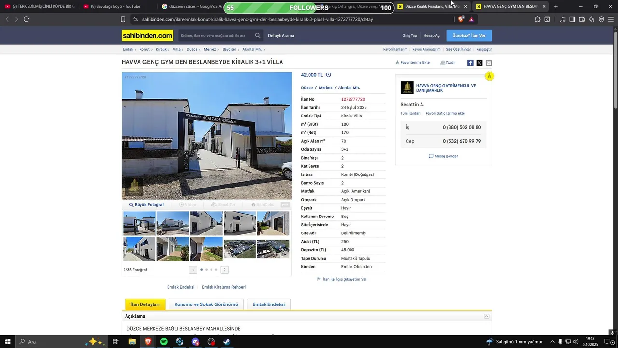The width and height of the screenshot is (618, 348).
Task: Open the Hanva Genç agency logo
Action: (x=407, y=87)
